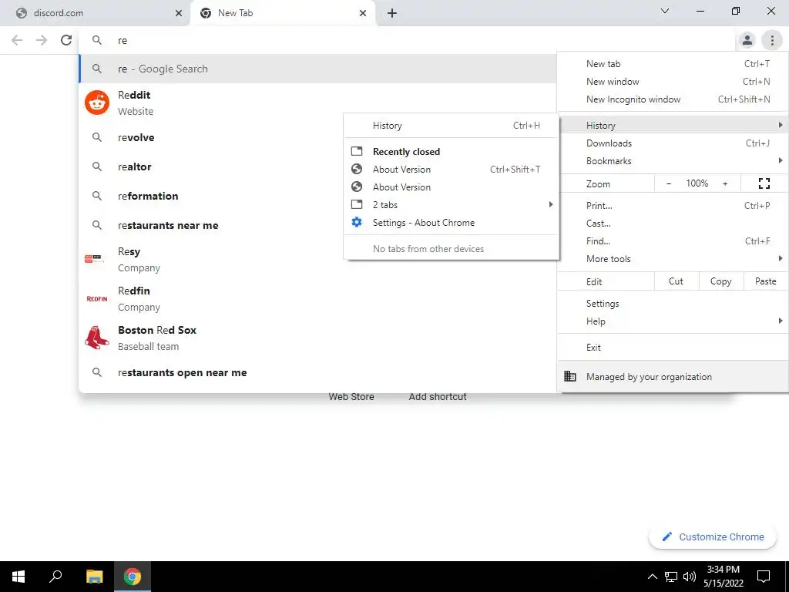Expand the Bookmarks submenu

click(x=673, y=161)
